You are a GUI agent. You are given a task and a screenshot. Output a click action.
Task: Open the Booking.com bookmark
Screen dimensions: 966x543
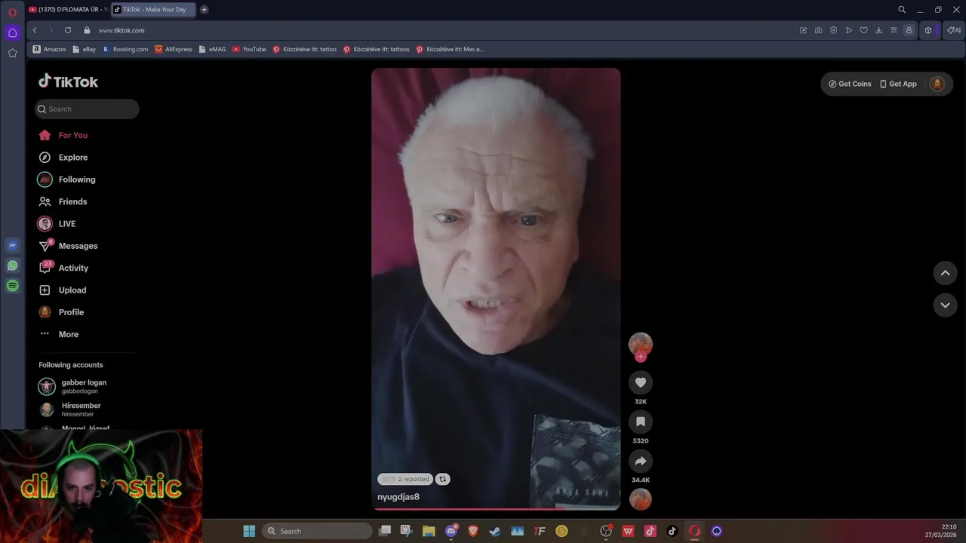(x=125, y=49)
